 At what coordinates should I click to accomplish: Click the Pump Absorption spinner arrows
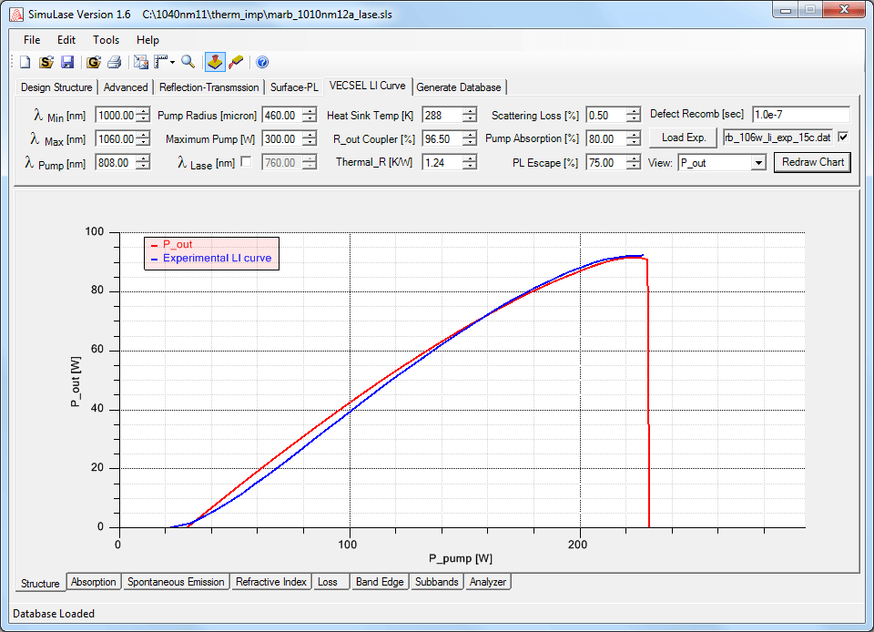click(634, 138)
